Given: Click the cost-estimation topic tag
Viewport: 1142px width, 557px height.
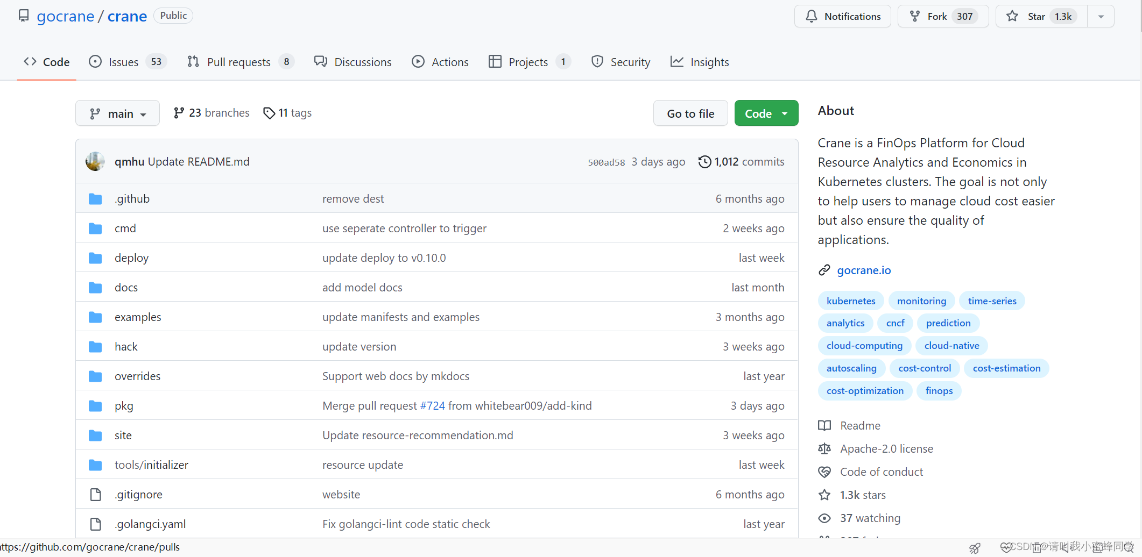Looking at the screenshot, I should (1006, 368).
